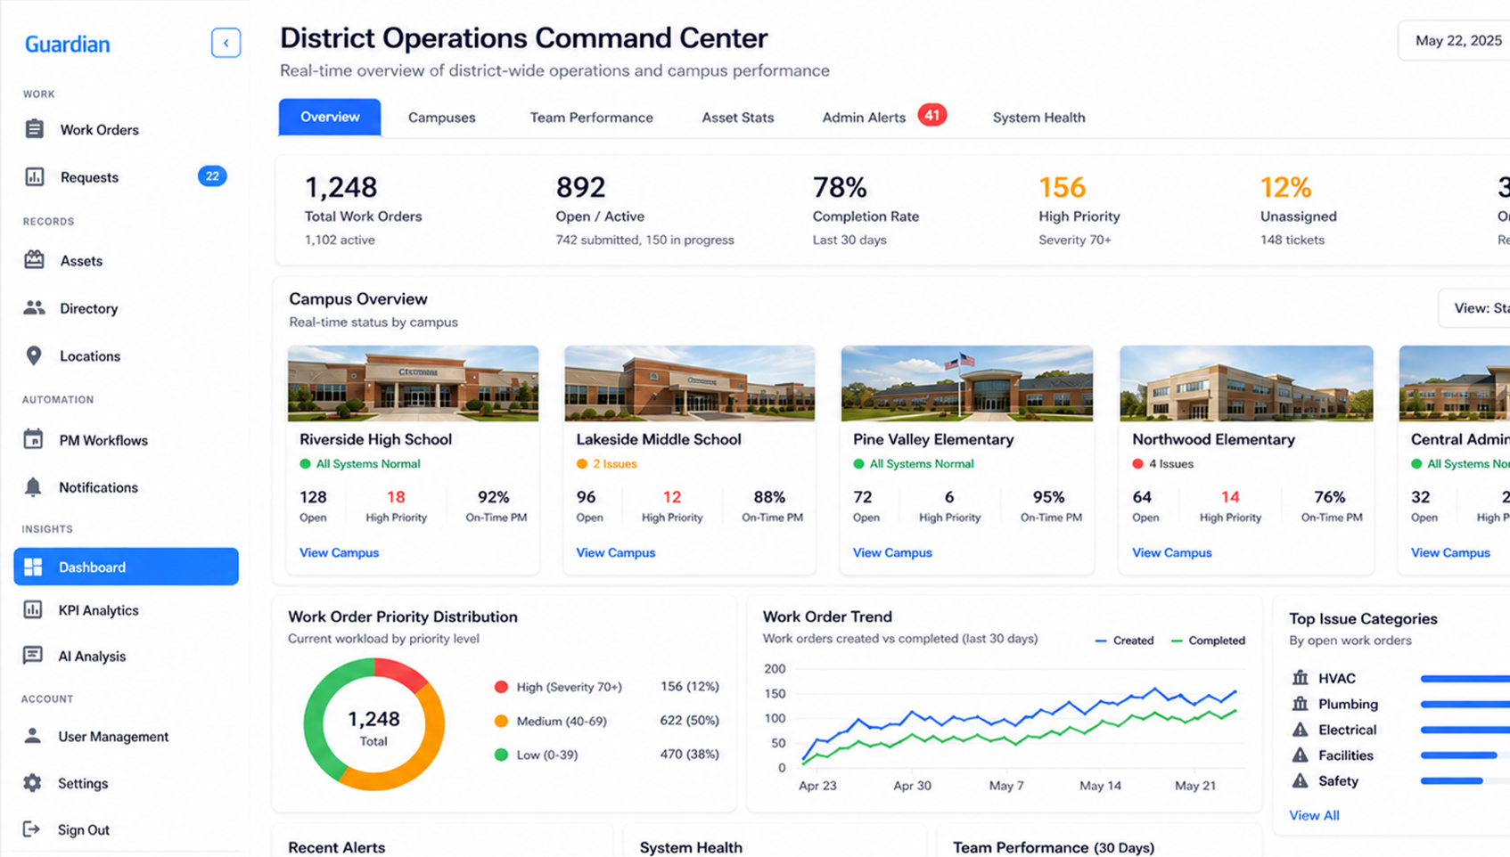Image resolution: width=1510 pixels, height=857 pixels.
Task: Click the Dashboard grid icon
Action: [33, 567]
